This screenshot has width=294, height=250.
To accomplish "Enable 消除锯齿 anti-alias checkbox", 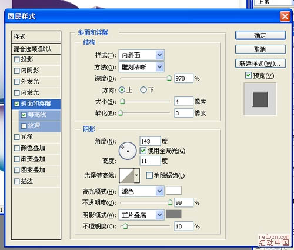I will click(x=149, y=175).
